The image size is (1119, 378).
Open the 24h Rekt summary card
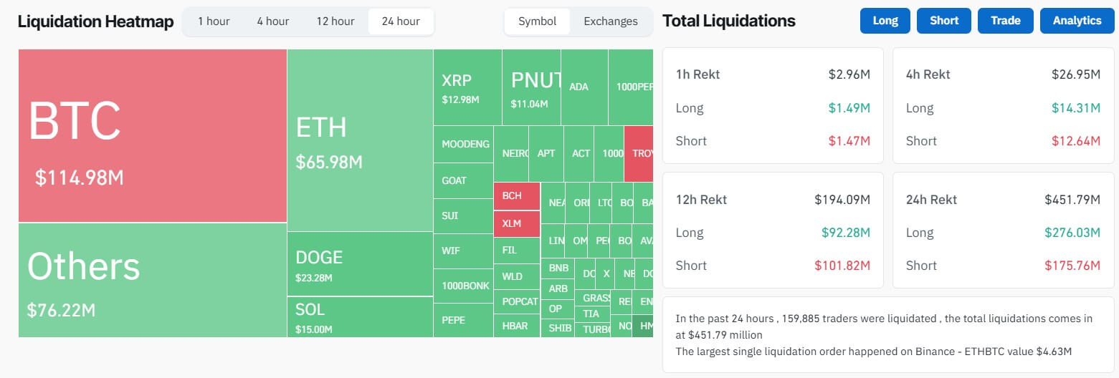pyautogui.click(x=1002, y=232)
